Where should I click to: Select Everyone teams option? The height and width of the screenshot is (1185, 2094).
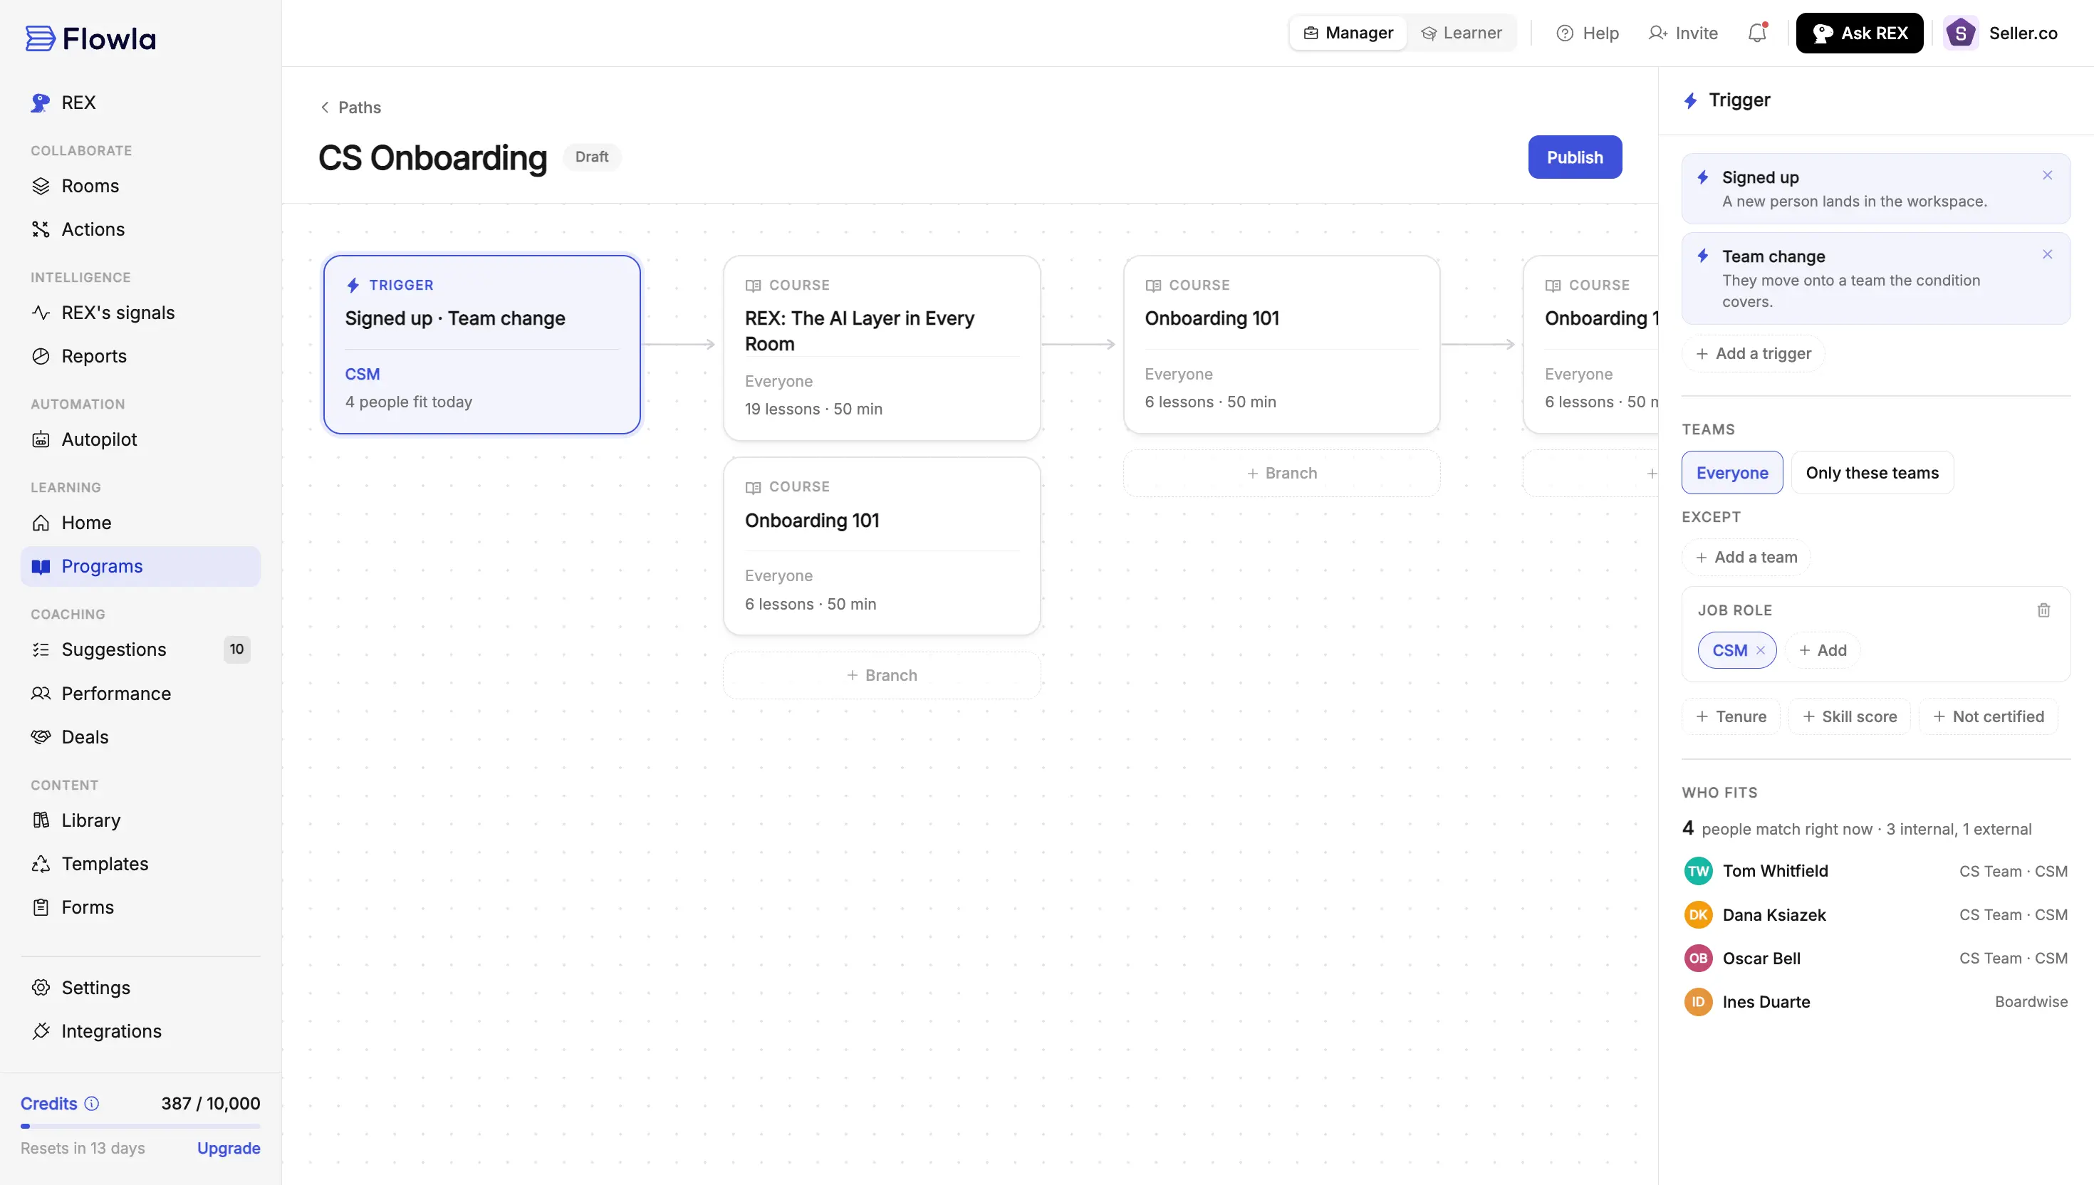[x=1732, y=473]
